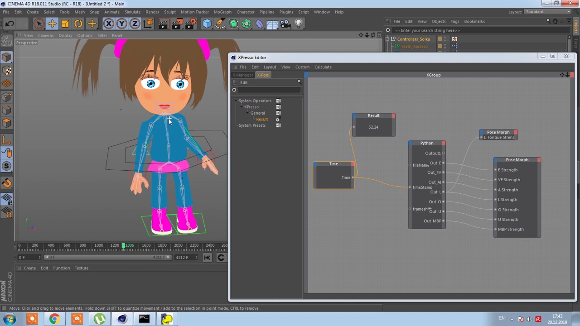
Task: Select Points mode in left toolbar
Action: [6, 97]
